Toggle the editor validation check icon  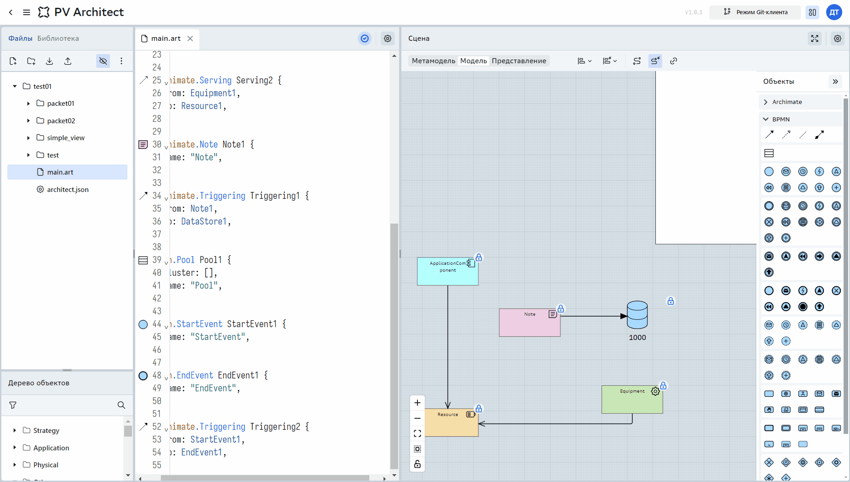tap(365, 38)
